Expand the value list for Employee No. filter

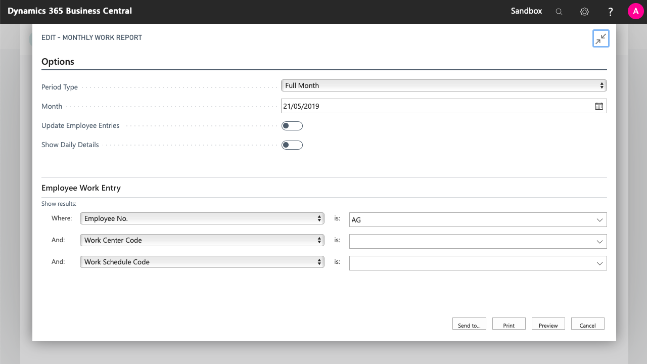pyautogui.click(x=600, y=219)
